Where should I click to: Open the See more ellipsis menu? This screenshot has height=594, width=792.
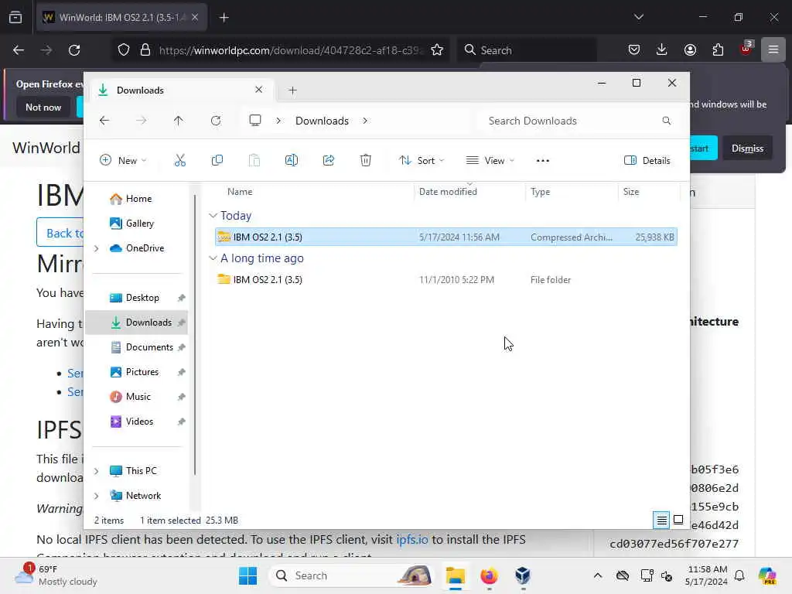point(542,161)
